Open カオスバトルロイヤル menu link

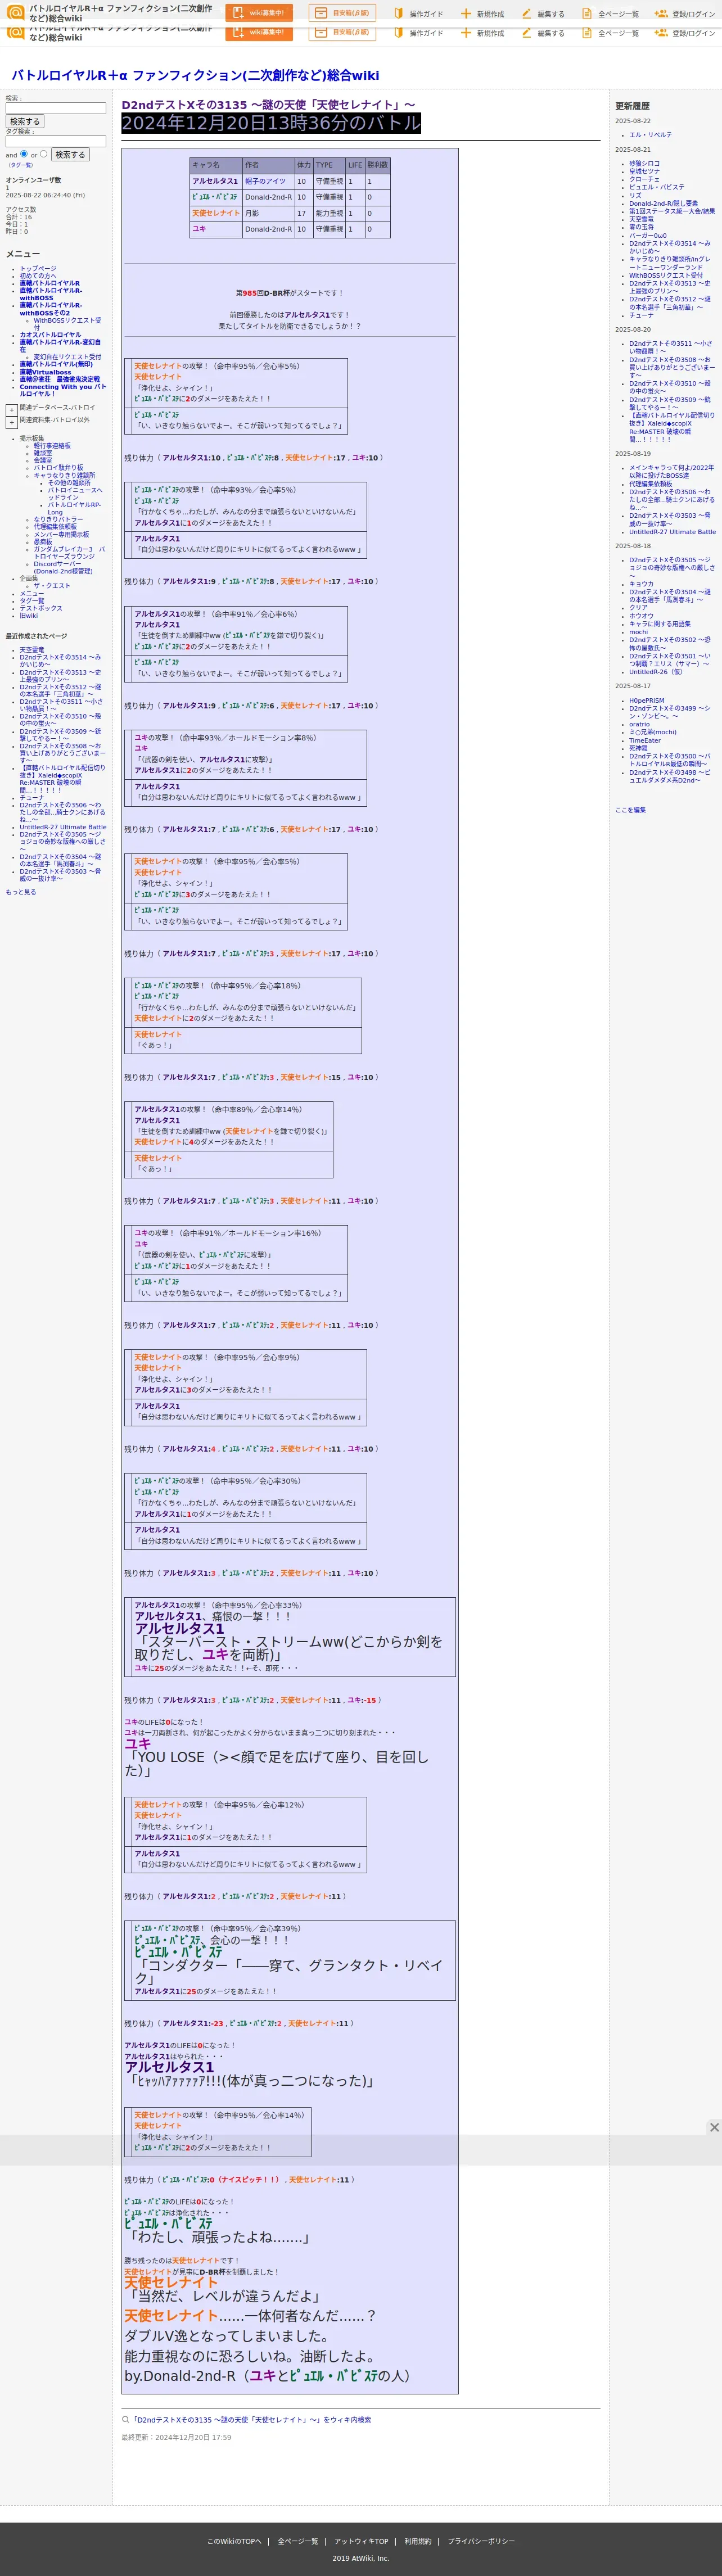tap(51, 335)
